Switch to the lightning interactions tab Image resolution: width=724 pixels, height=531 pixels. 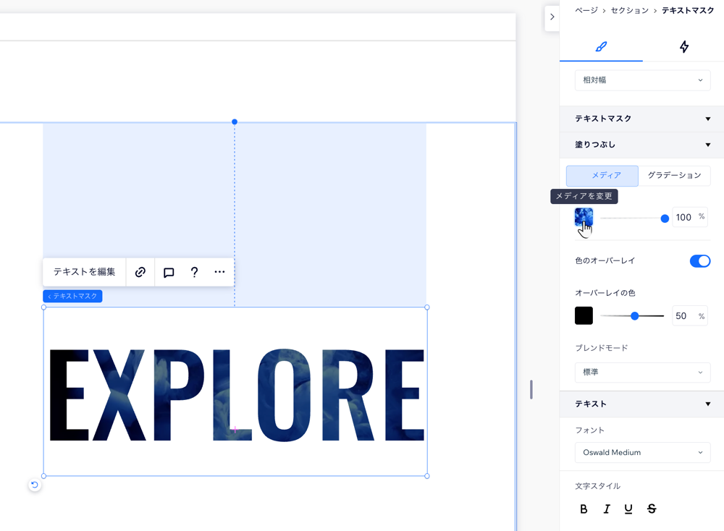[683, 47]
